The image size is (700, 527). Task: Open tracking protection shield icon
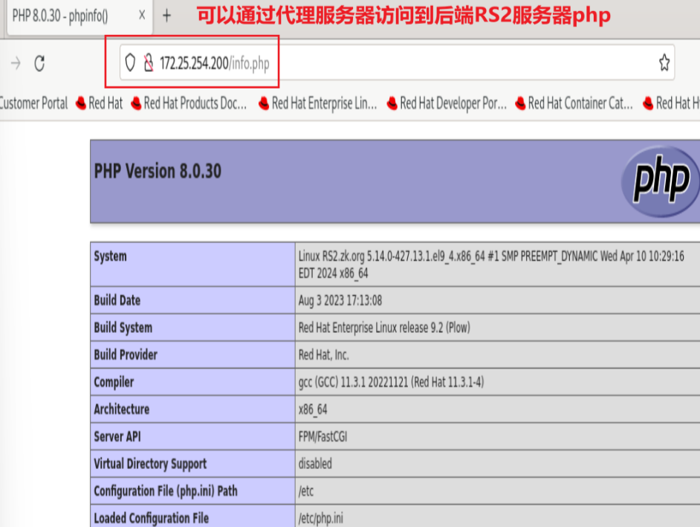(130, 62)
